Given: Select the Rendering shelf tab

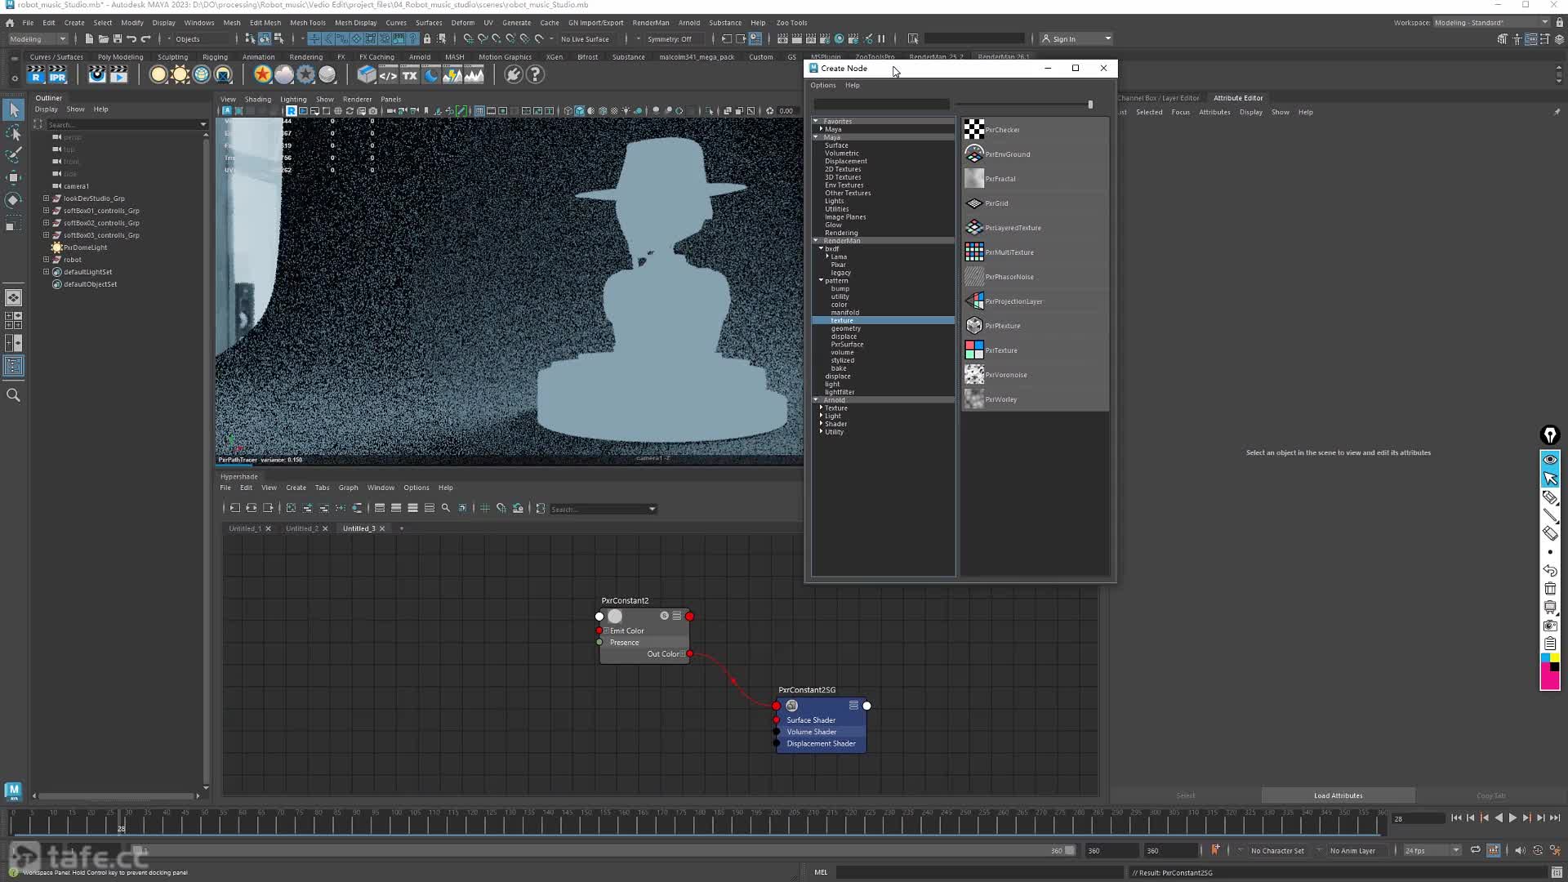Looking at the screenshot, I should (x=306, y=57).
